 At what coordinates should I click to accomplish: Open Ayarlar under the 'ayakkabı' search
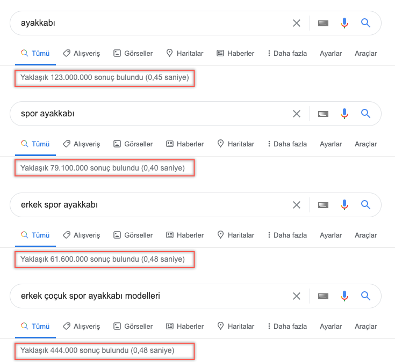(x=331, y=53)
